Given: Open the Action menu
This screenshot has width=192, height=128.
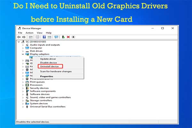Looking at the screenshot, I should pyautogui.click(x=29, y=33).
